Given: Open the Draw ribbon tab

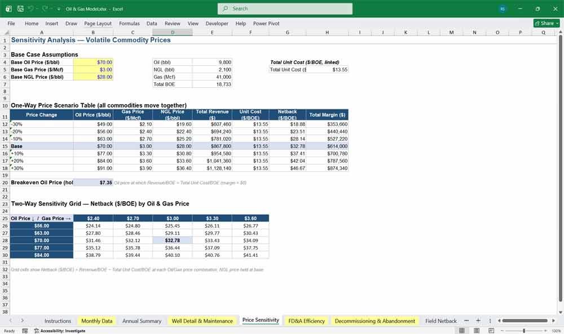Looking at the screenshot, I should pyautogui.click(x=71, y=23).
